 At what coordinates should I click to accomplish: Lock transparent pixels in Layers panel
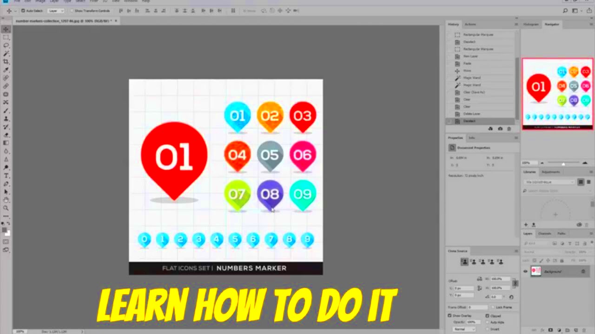[x=535, y=261]
